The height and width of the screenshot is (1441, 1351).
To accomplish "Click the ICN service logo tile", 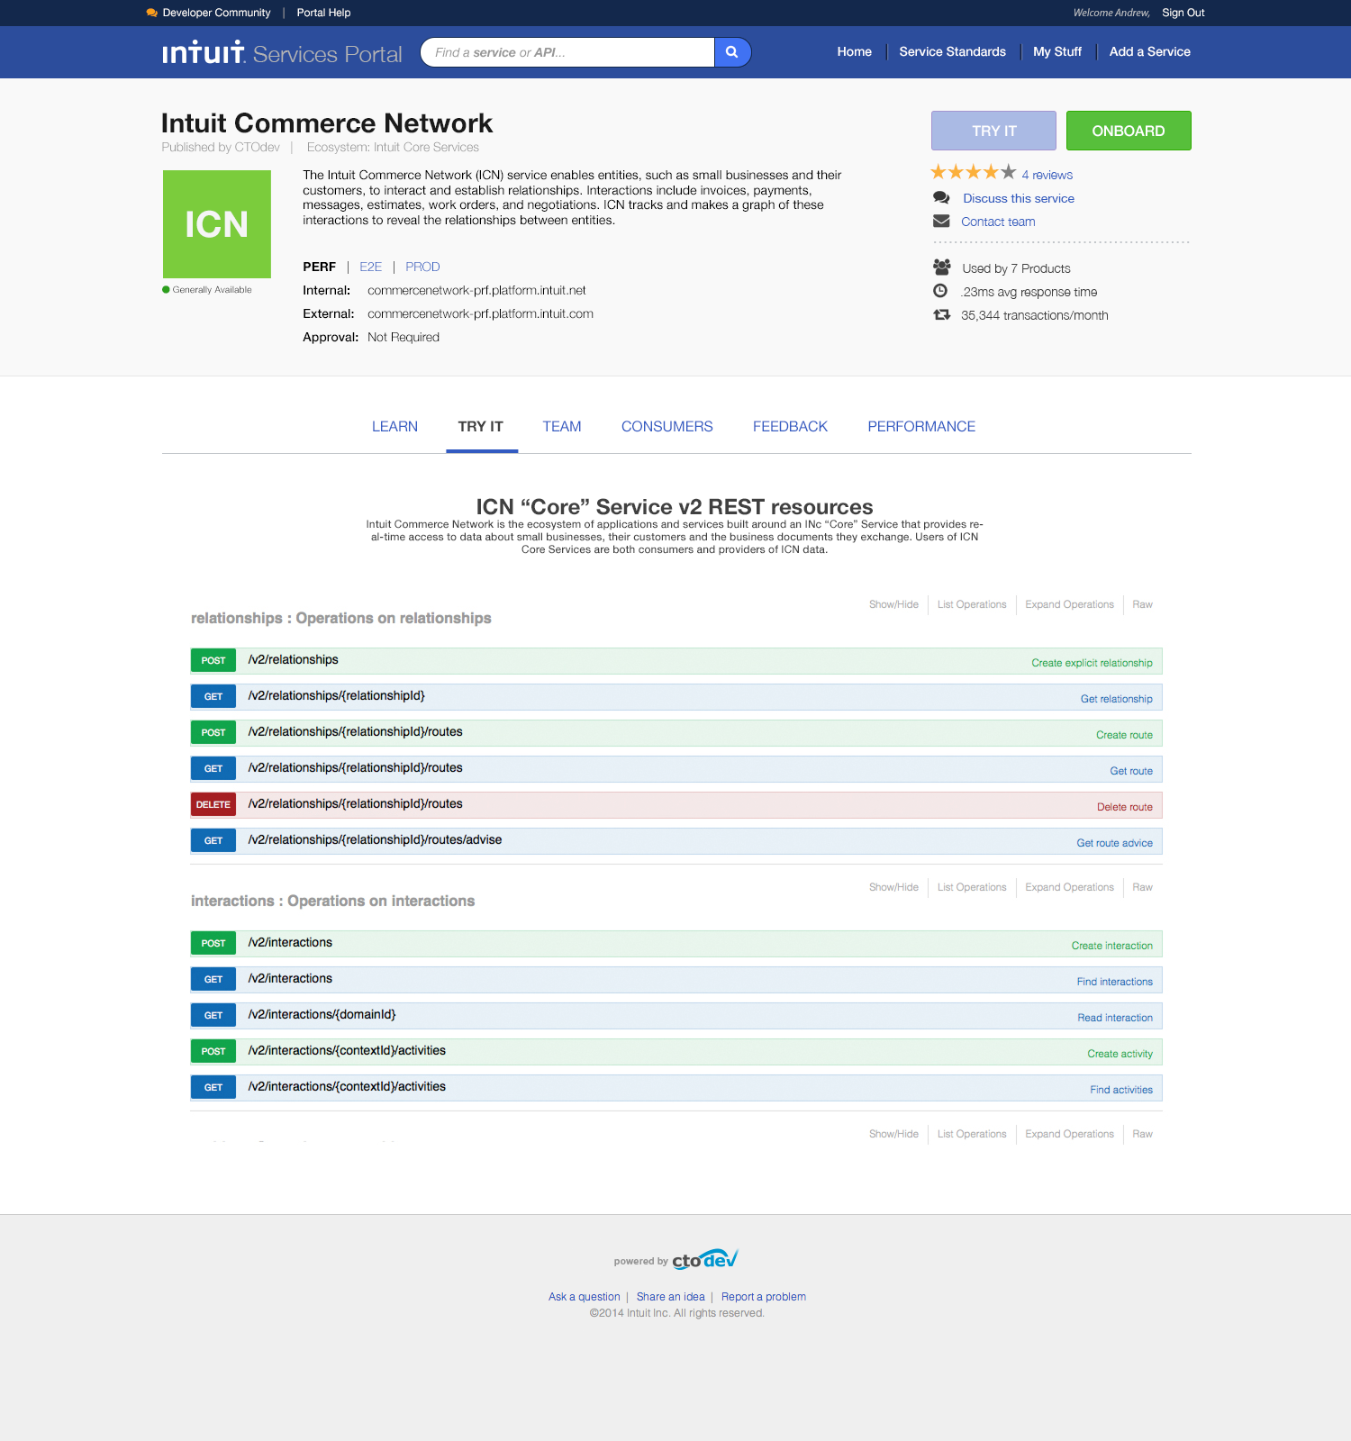I will tap(217, 224).
